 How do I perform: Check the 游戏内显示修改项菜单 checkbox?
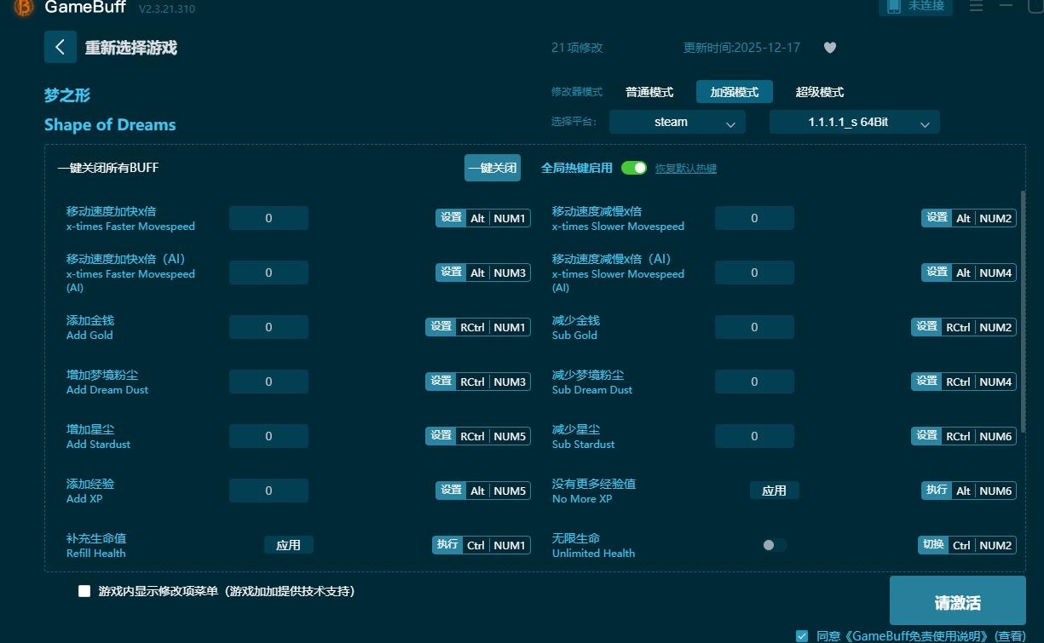click(83, 590)
